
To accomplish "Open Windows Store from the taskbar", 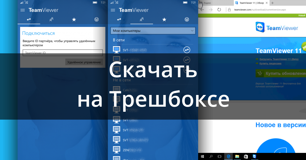I will click(246, 156).
